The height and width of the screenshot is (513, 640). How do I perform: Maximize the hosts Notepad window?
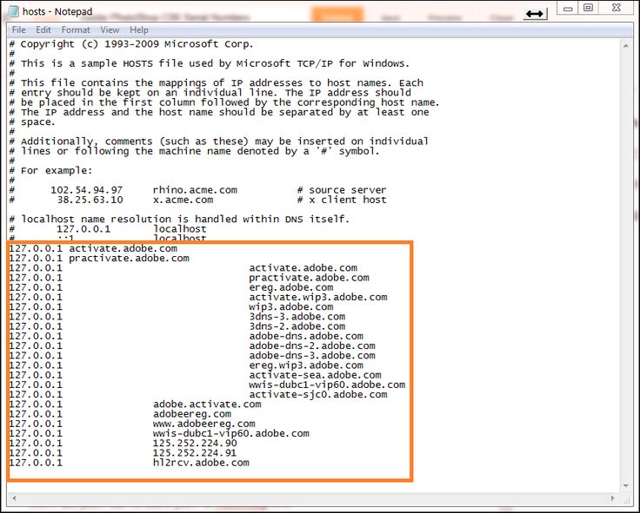[588, 8]
